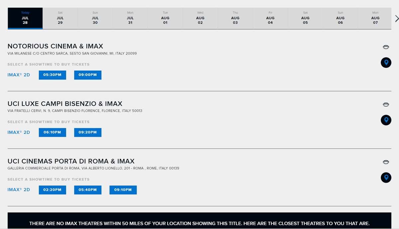This screenshot has height=229, width=399.
Task: Select the Tue AUG 01 date tab
Action: pos(165,18)
